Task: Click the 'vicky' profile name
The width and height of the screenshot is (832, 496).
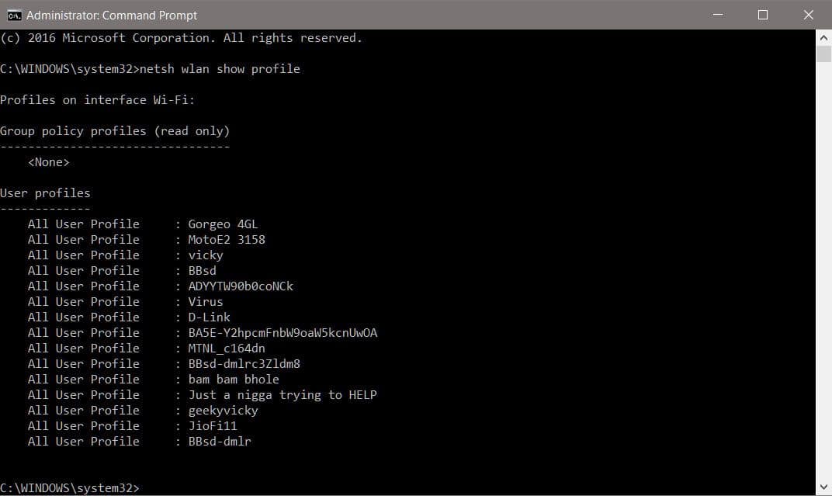Action: pyautogui.click(x=205, y=255)
